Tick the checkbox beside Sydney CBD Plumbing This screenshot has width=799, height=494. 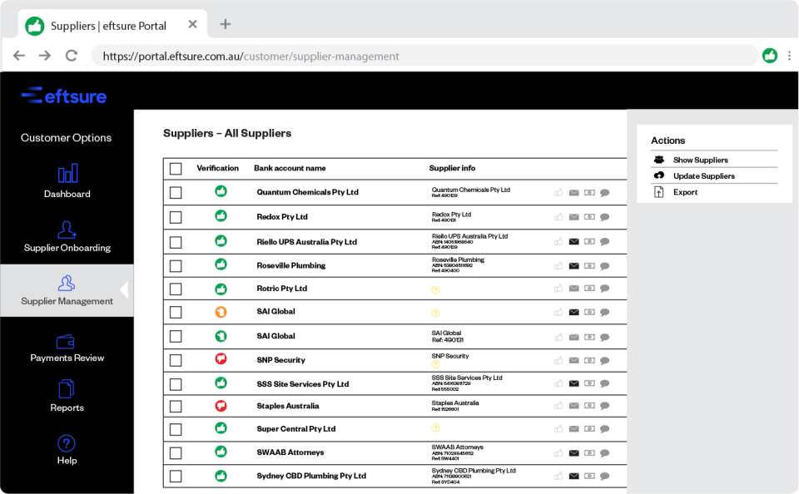[176, 476]
